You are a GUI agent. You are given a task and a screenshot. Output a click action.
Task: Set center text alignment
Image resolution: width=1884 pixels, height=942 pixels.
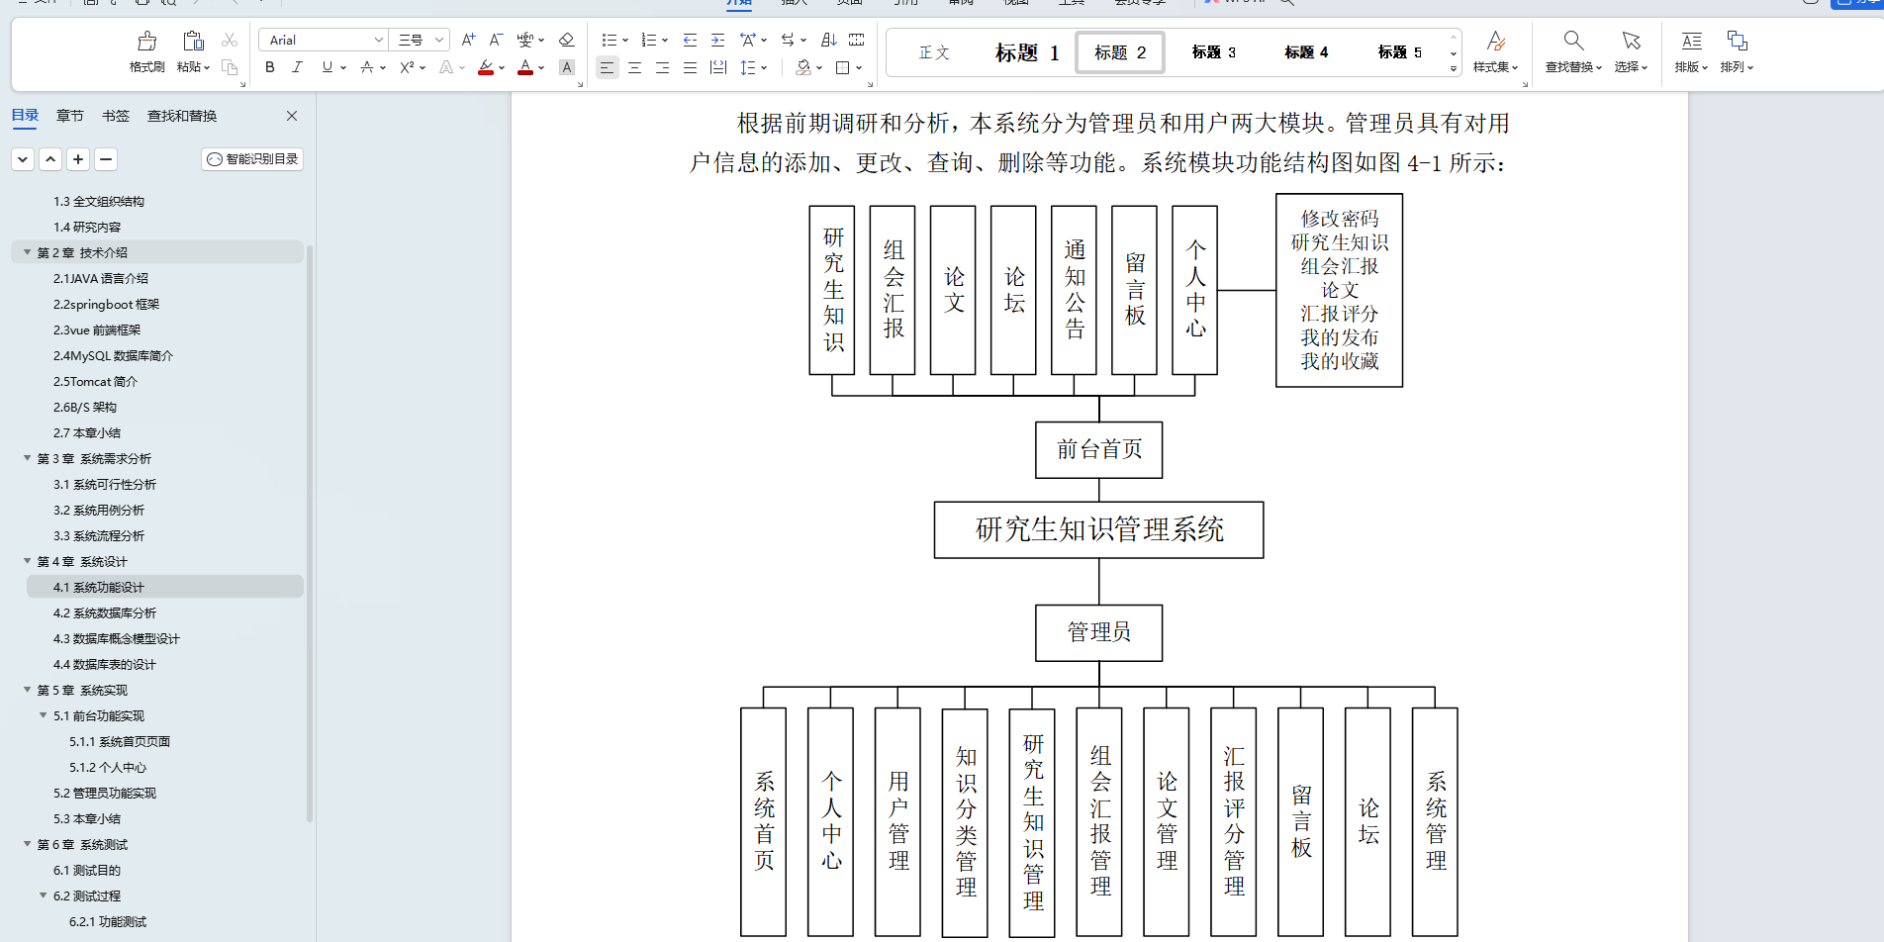634,67
